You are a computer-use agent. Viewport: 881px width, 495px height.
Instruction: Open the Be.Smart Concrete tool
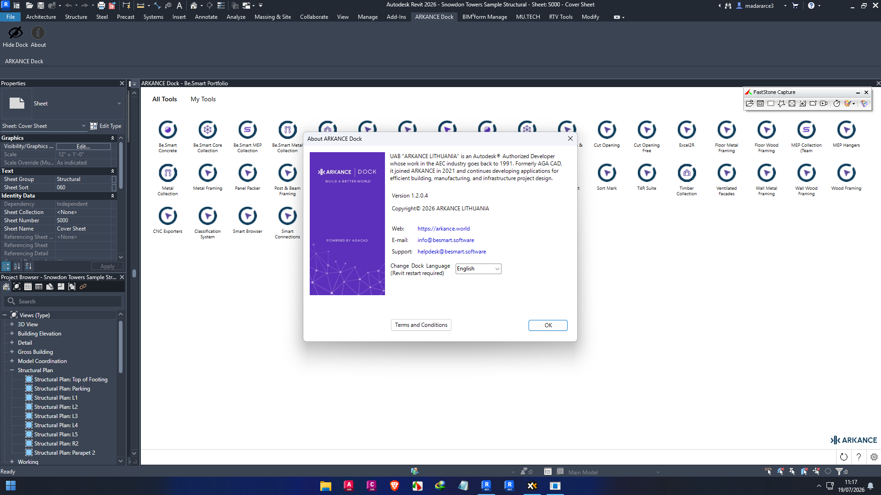[x=167, y=136]
